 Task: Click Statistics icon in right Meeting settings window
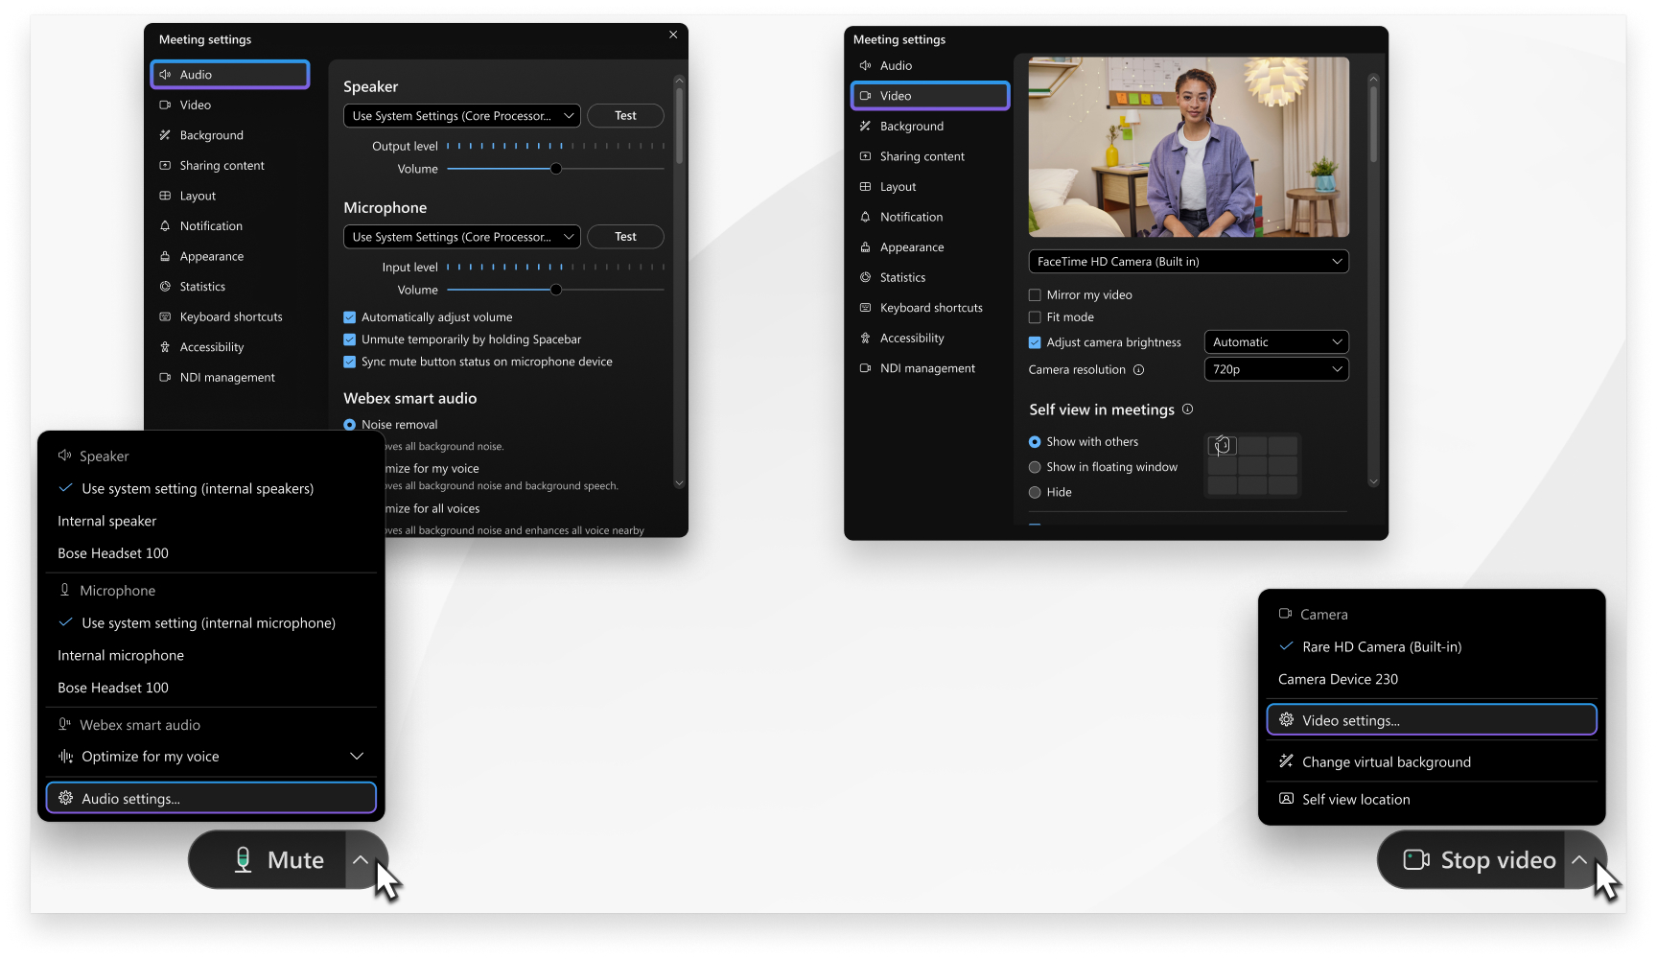click(x=865, y=277)
